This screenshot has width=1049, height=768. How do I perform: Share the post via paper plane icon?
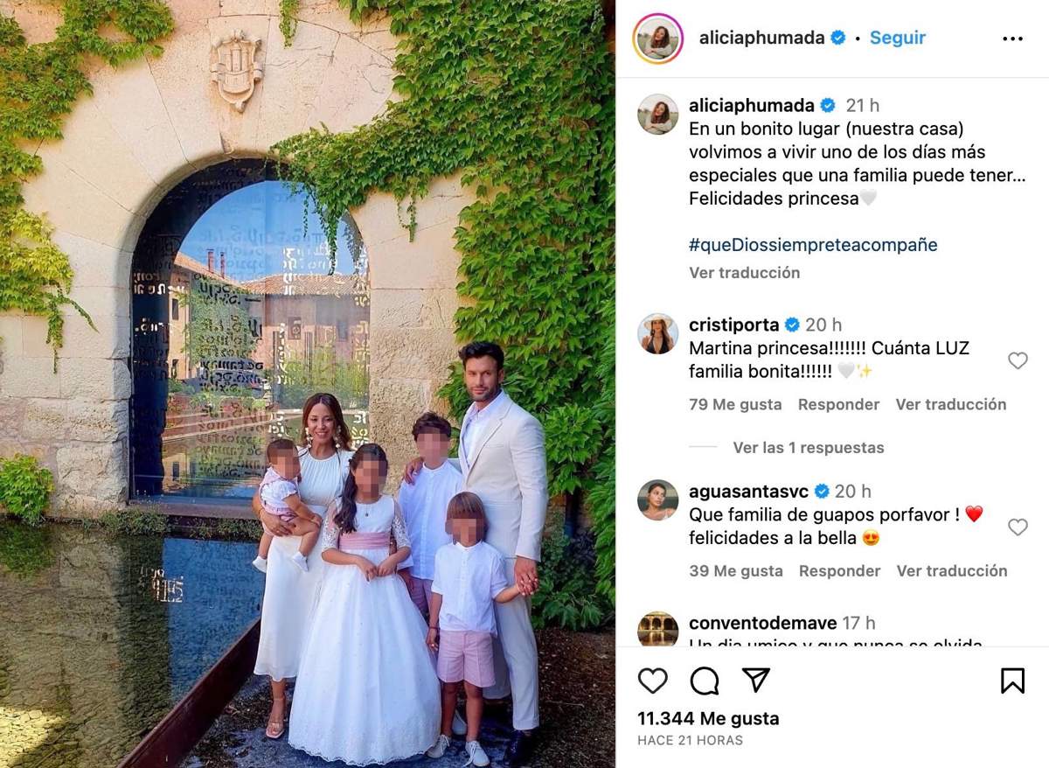pyautogui.click(x=756, y=680)
